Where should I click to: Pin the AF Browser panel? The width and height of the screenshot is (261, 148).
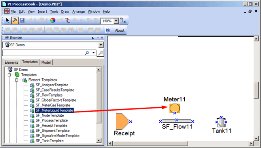click(x=93, y=38)
